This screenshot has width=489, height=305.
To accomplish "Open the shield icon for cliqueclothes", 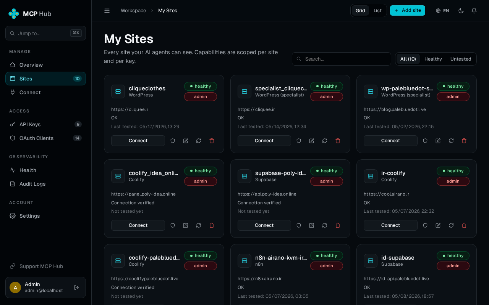I will pyautogui.click(x=173, y=141).
